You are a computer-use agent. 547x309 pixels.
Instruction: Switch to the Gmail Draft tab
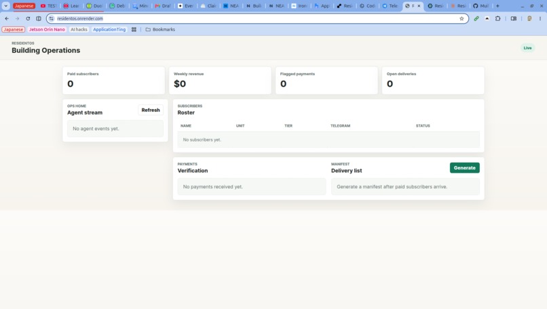[163, 6]
